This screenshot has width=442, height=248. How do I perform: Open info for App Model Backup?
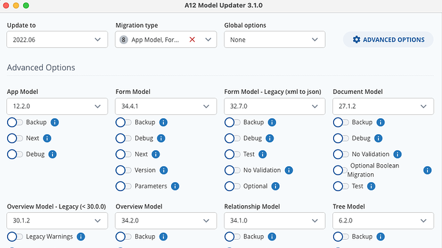(x=54, y=122)
